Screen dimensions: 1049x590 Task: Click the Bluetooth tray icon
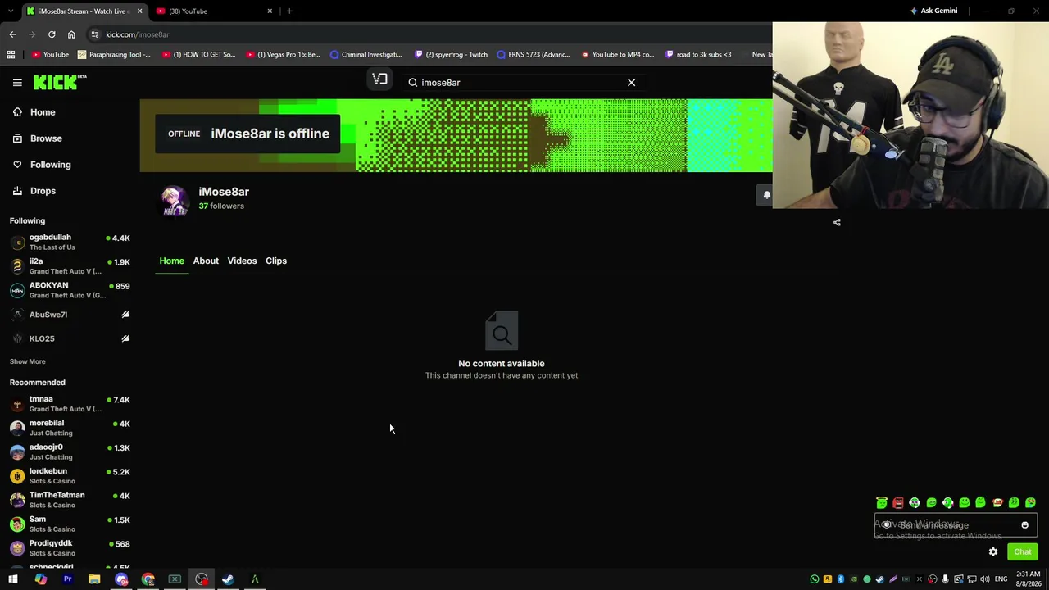[x=840, y=580]
